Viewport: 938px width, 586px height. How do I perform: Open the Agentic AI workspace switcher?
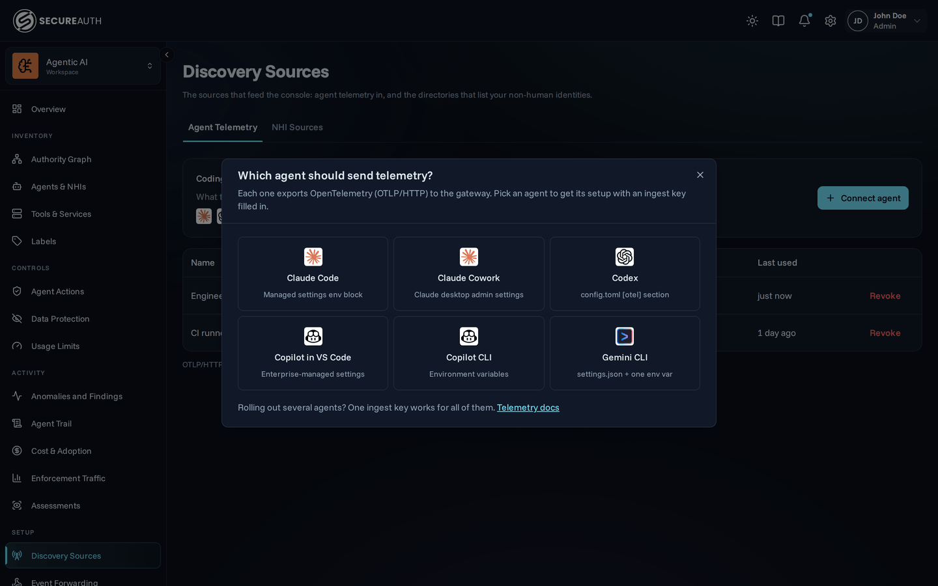pos(83,66)
